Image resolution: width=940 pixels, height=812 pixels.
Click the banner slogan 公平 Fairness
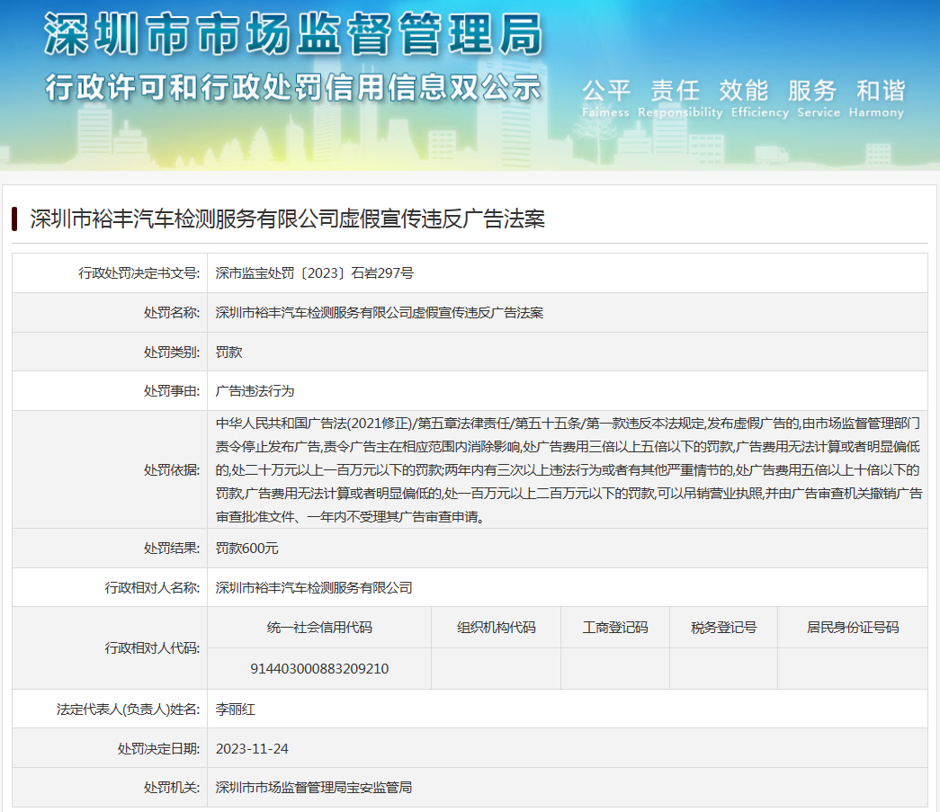[605, 98]
